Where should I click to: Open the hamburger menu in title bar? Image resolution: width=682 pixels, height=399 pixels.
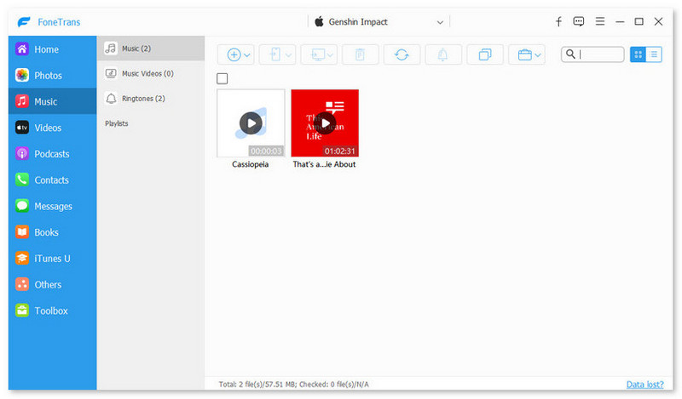pyautogui.click(x=600, y=21)
